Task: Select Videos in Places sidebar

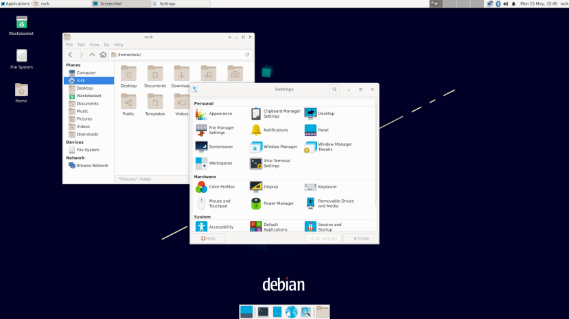Action: (89, 127)
